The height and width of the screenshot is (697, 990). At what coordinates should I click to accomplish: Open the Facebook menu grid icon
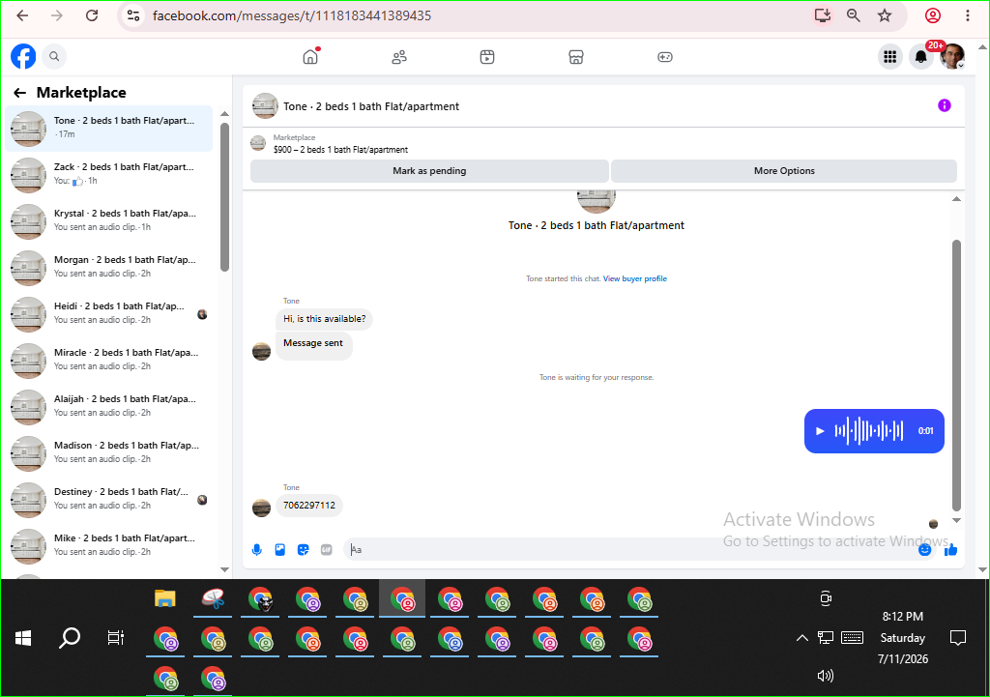pos(890,57)
